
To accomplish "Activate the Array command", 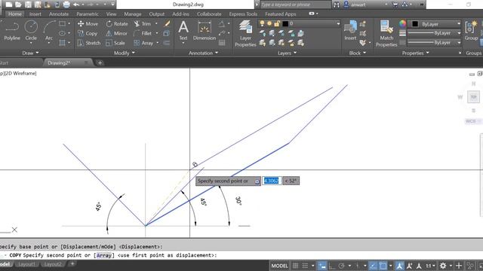I will [143, 43].
